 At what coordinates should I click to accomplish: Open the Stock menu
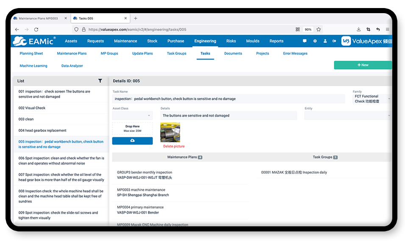(x=152, y=41)
